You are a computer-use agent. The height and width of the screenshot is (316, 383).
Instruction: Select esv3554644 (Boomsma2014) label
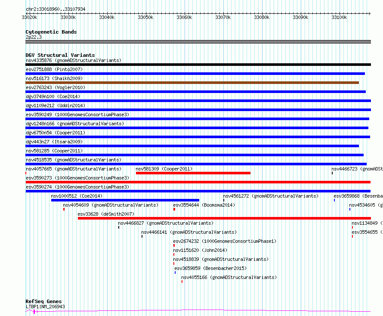click(x=204, y=205)
